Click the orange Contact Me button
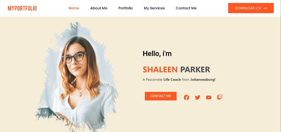 point(161,96)
